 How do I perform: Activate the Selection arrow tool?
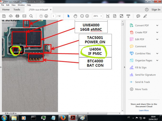pos(69,16)
